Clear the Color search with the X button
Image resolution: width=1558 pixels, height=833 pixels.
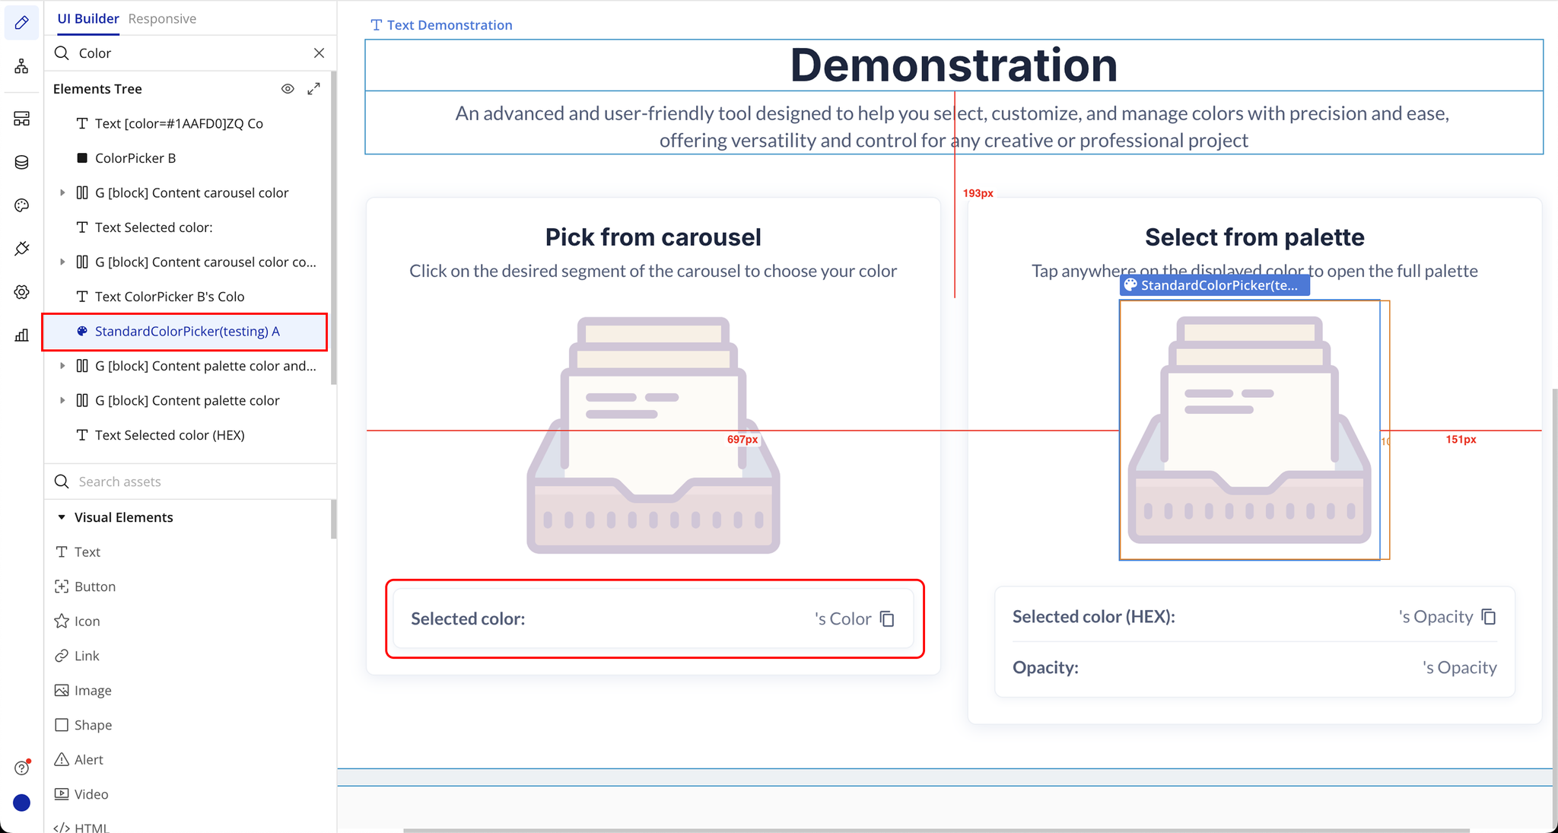coord(319,53)
